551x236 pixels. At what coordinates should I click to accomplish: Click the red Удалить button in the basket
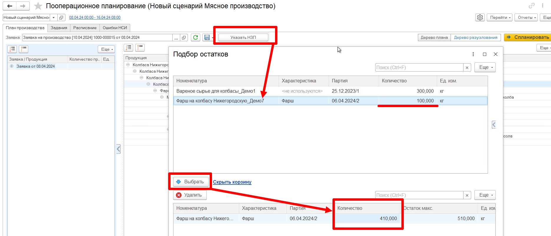click(x=190, y=195)
